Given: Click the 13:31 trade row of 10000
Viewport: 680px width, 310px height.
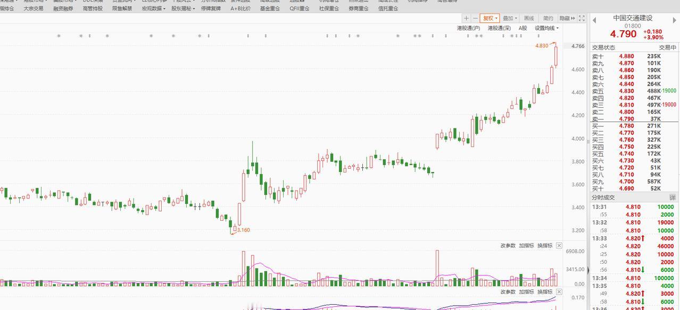Looking at the screenshot, I should coord(634,207).
